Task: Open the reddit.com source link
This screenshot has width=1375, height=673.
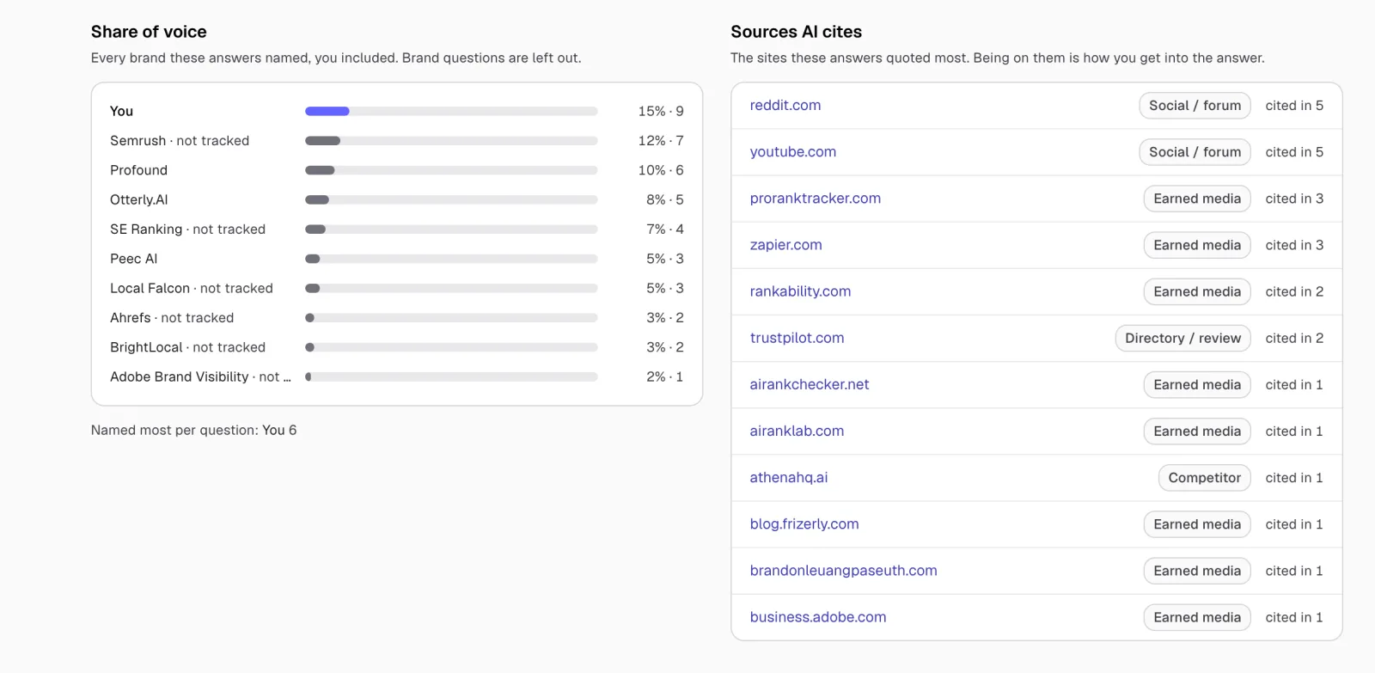Action: click(785, 105)
